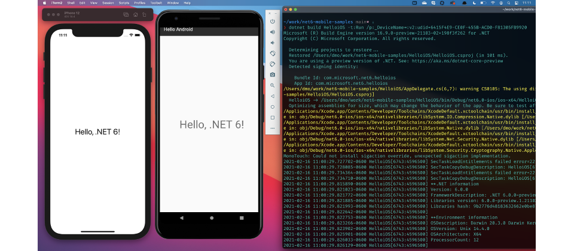Close the Android emulator toolbar with the x

(x=270, y=13)
